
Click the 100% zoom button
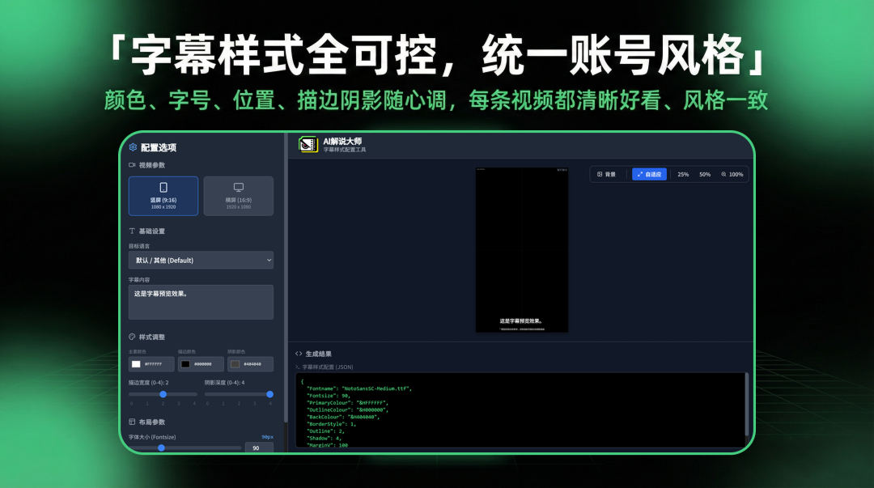(x=734, y=174)
